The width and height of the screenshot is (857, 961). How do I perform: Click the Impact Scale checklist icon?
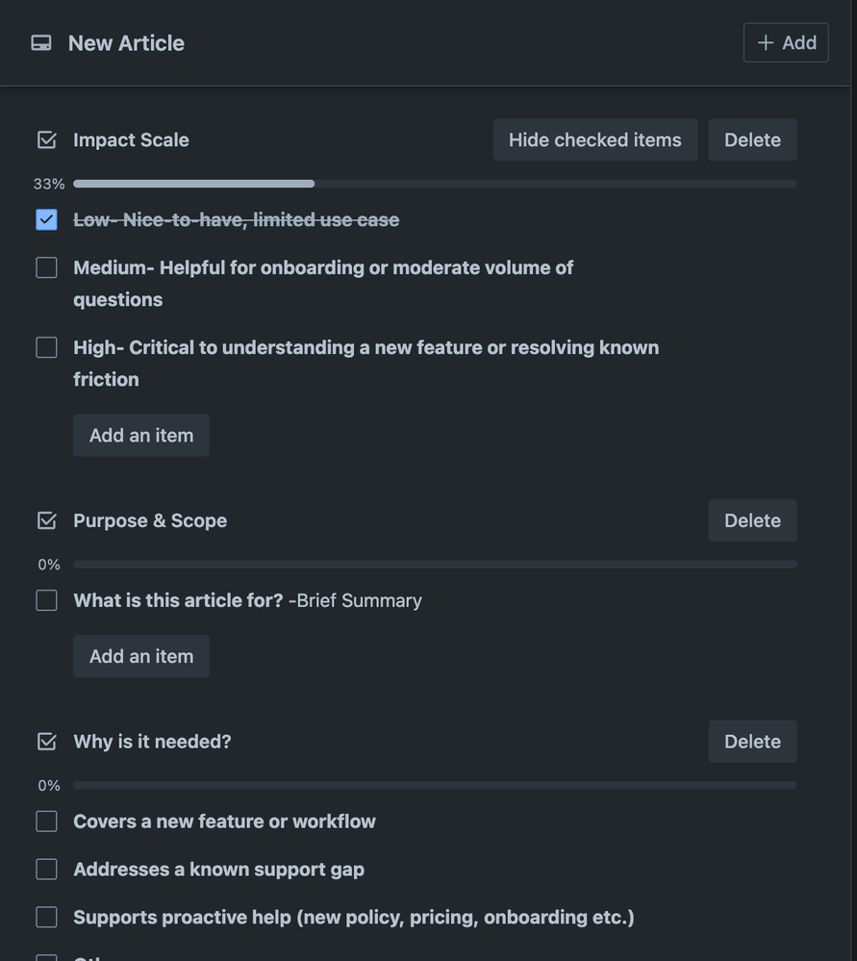[x=46, y=139]
